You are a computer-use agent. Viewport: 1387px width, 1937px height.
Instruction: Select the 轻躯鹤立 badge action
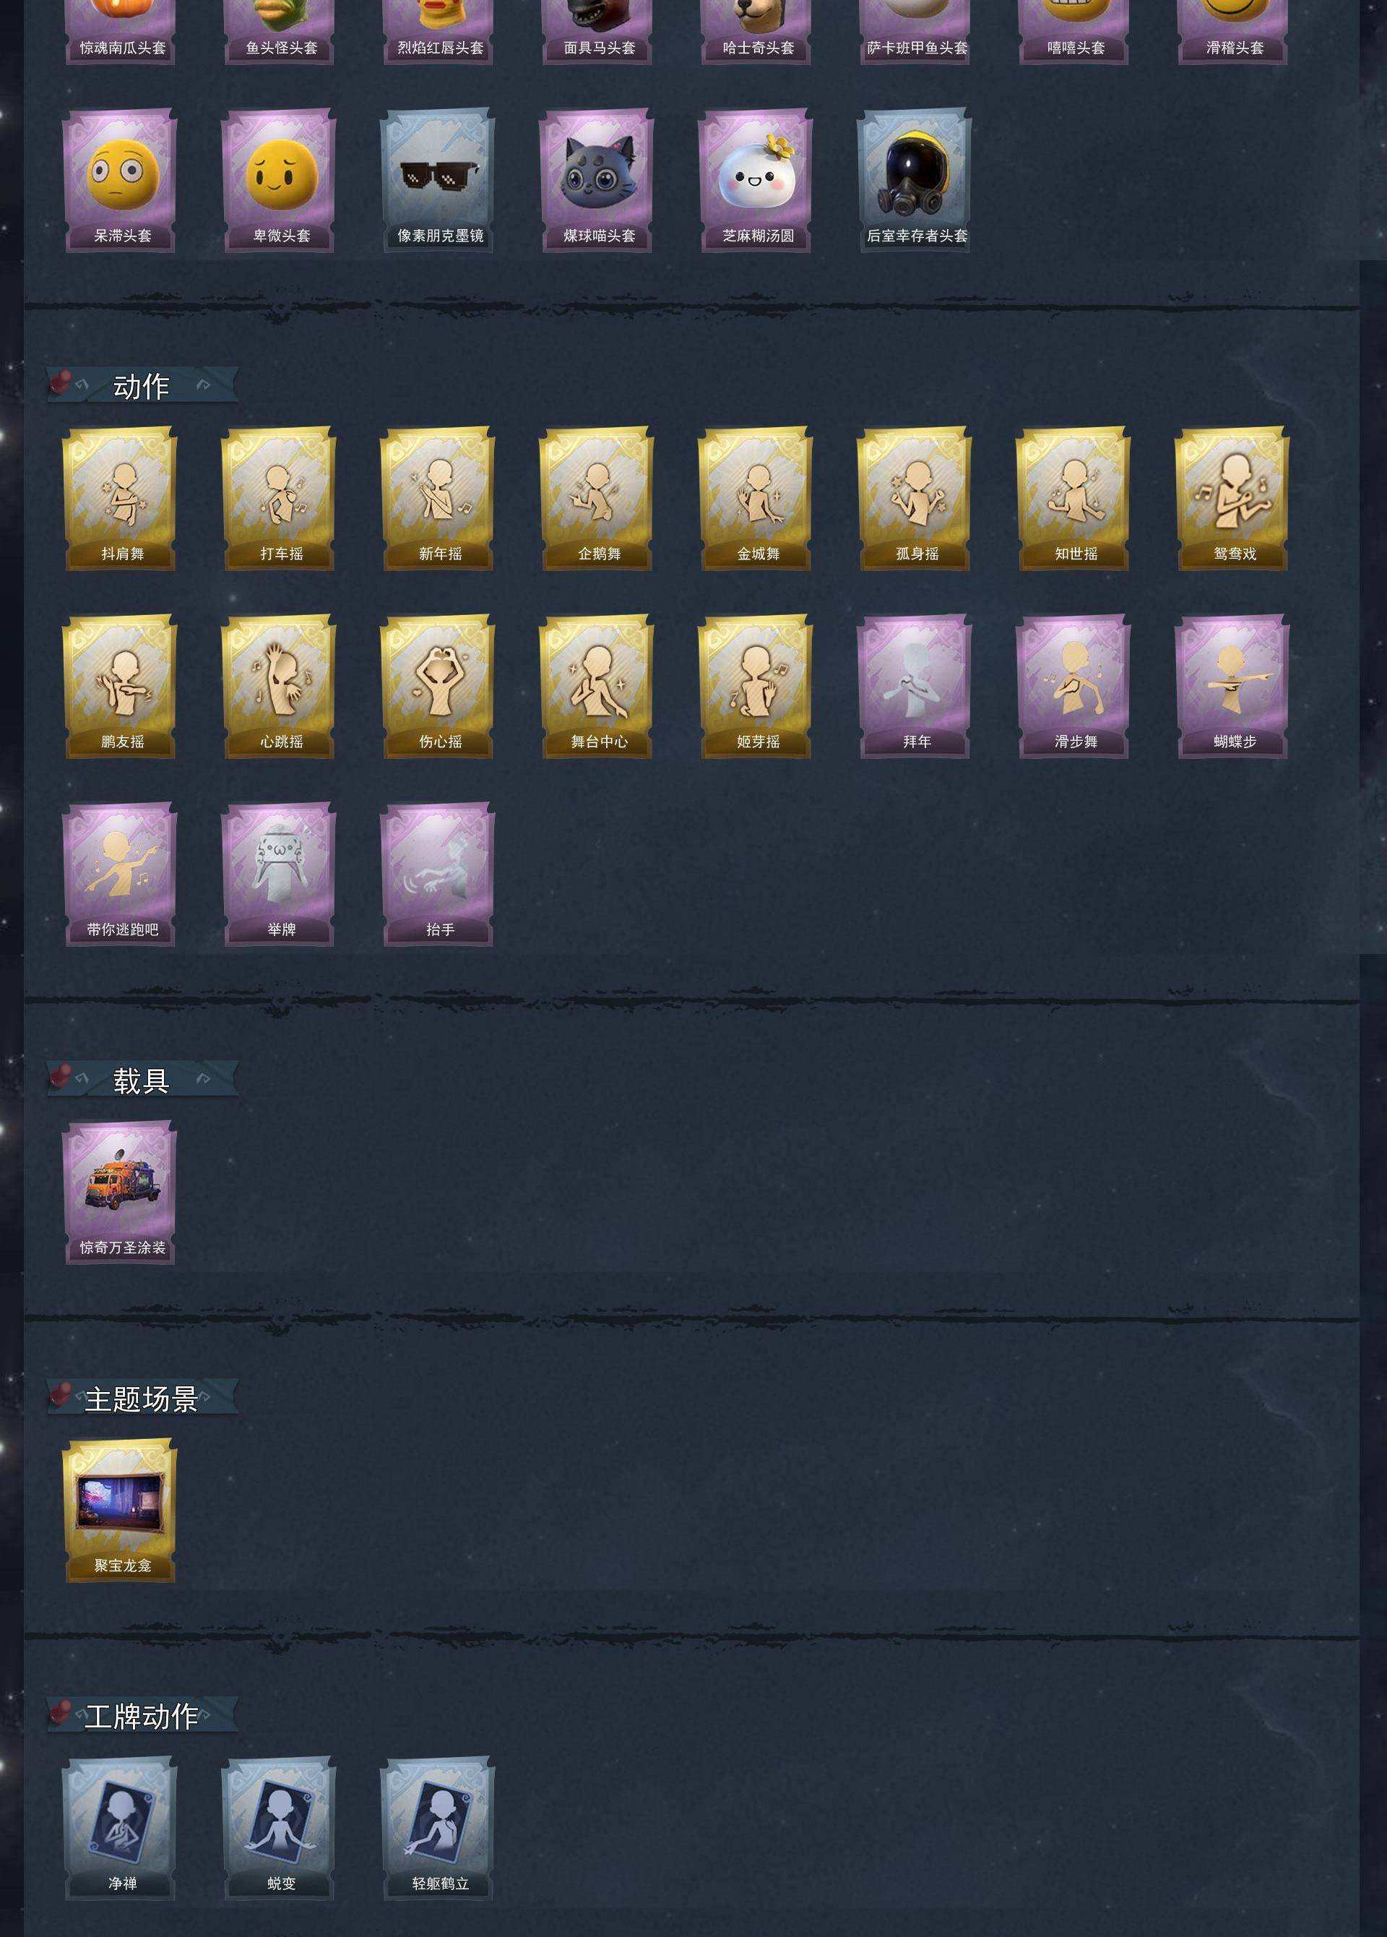point(437,1829)
